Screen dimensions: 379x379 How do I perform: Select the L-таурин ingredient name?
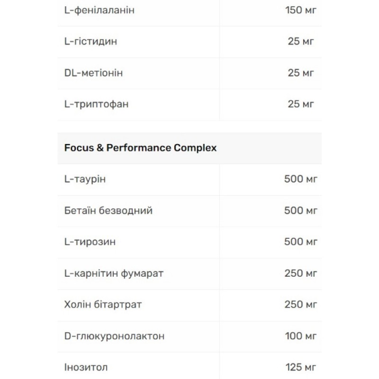click(86, 179)
